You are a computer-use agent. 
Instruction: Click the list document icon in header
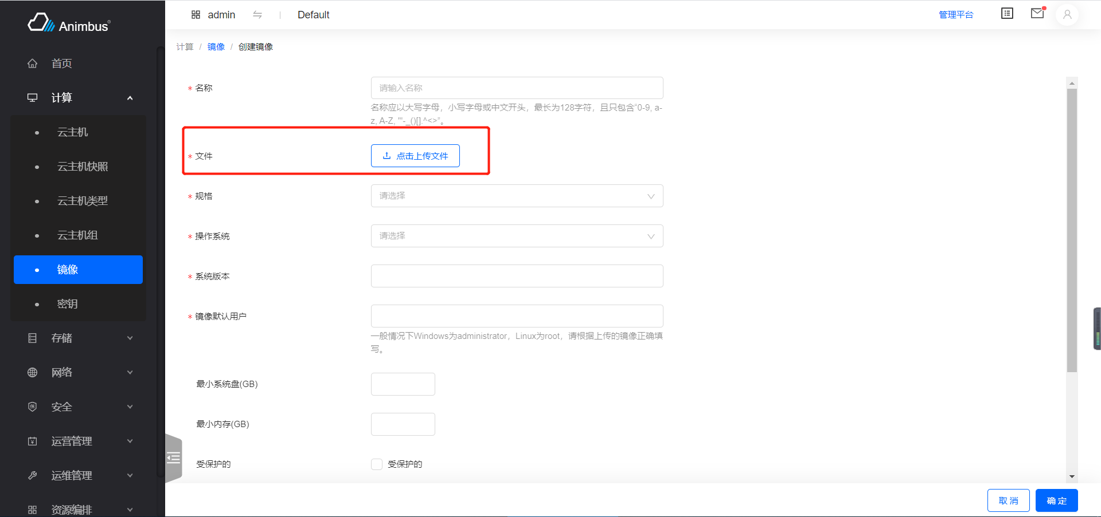coord(1007,14)
